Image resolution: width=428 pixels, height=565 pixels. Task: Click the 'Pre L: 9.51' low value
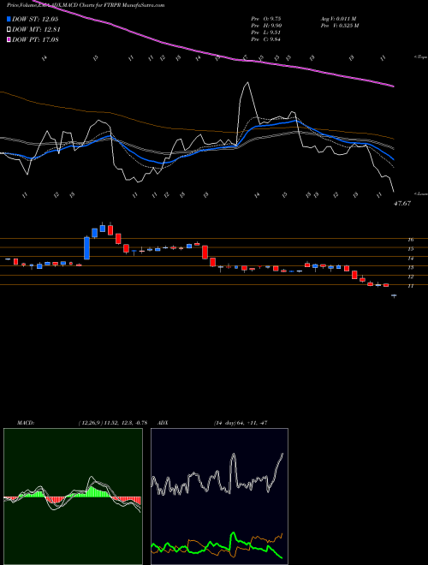(266, 33)
